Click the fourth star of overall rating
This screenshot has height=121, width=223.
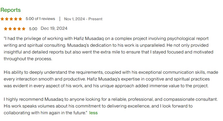click(16, 19)
